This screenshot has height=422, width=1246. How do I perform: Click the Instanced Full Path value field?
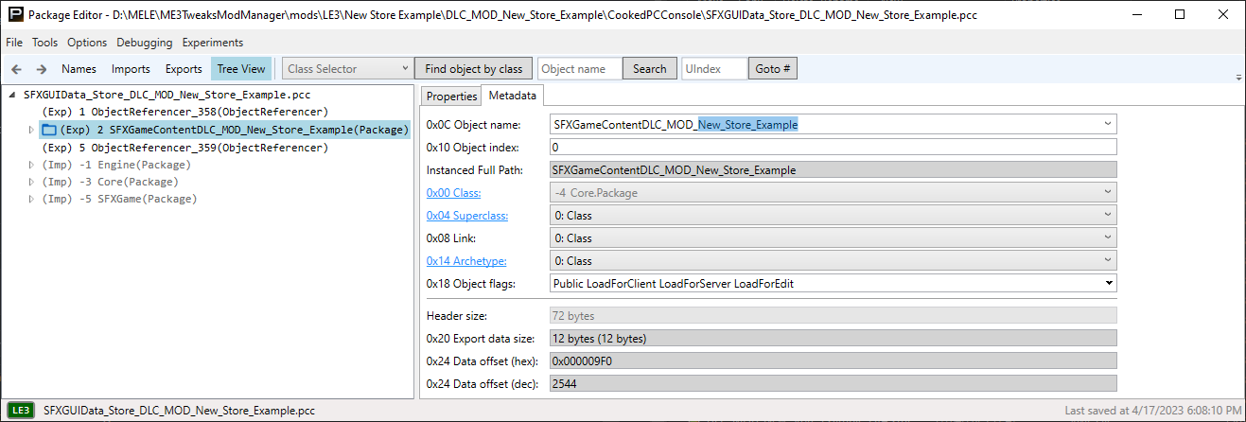pyautogui.click(x=834, y=170)
